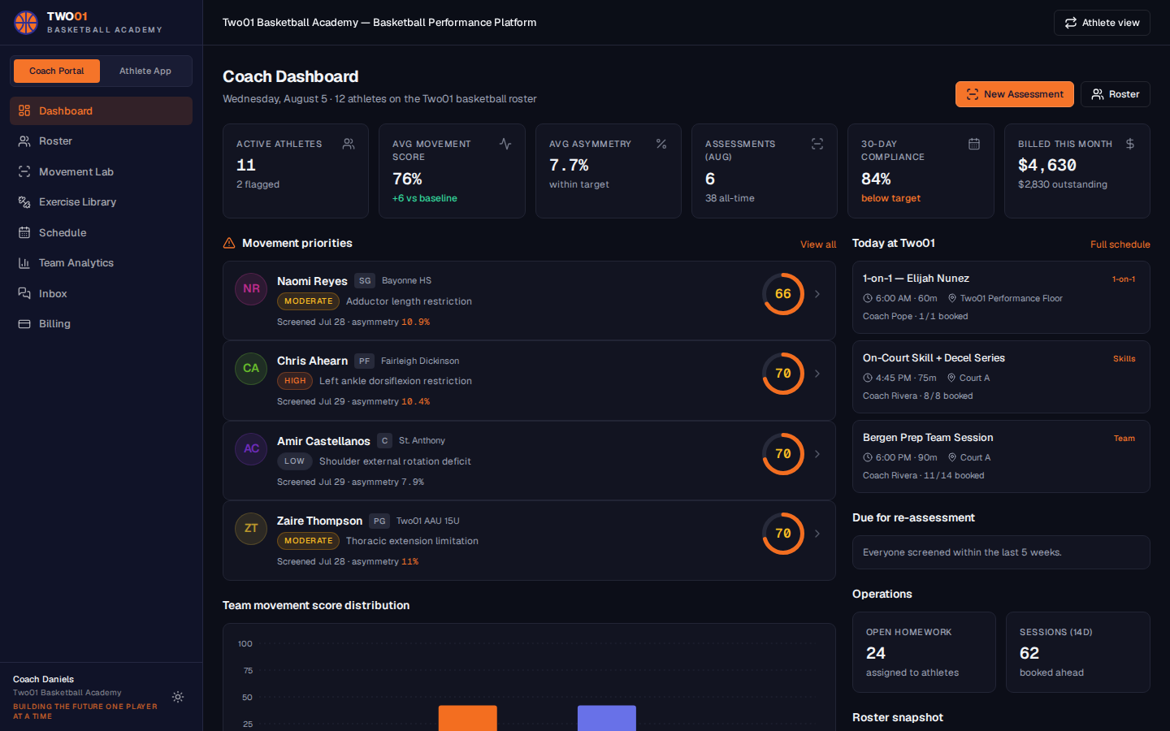This screenshot has width=1170, height=731.
Task: Click the CA avatar for Chris Ahearn
Action: 251,369
